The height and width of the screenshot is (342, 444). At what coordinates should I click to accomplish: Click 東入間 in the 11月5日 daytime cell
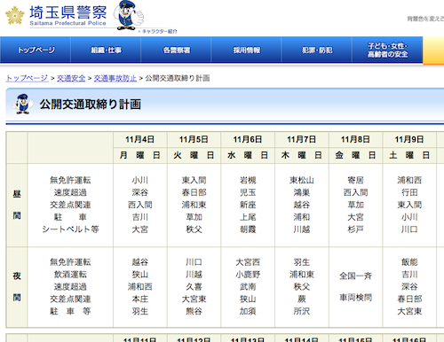[x=194, y=180]
